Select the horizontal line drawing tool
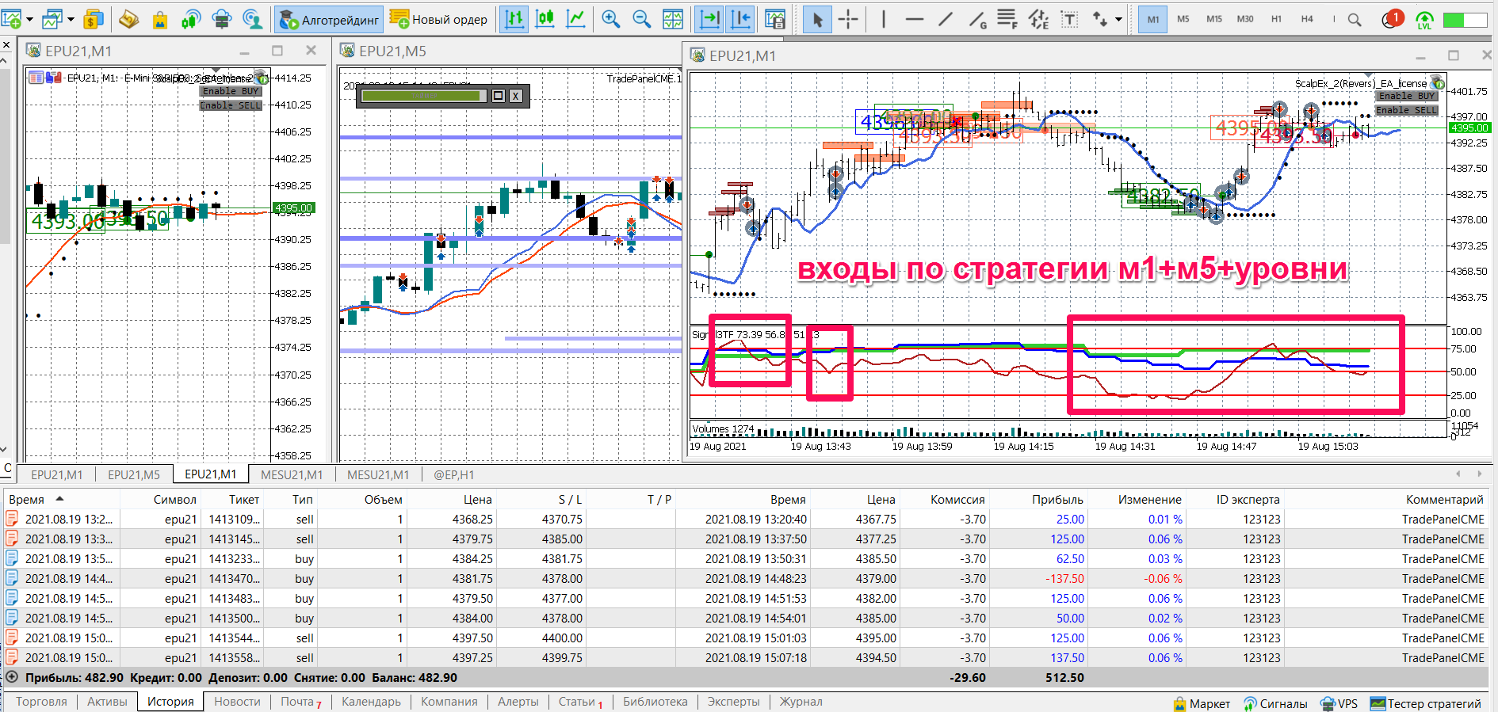The image size is (1498, 712). coord(915,19)
